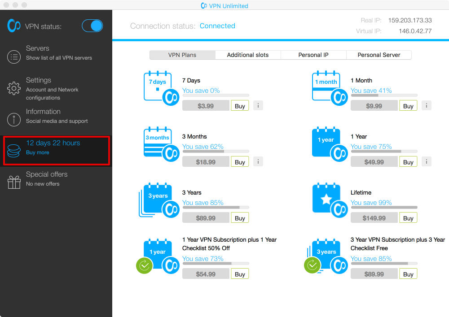
Task: Switch to the Personal Server tab
Action: [x=379, y=55]
